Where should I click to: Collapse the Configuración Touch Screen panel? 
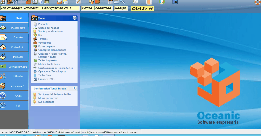pyautogui.click(x=75, y=88)
